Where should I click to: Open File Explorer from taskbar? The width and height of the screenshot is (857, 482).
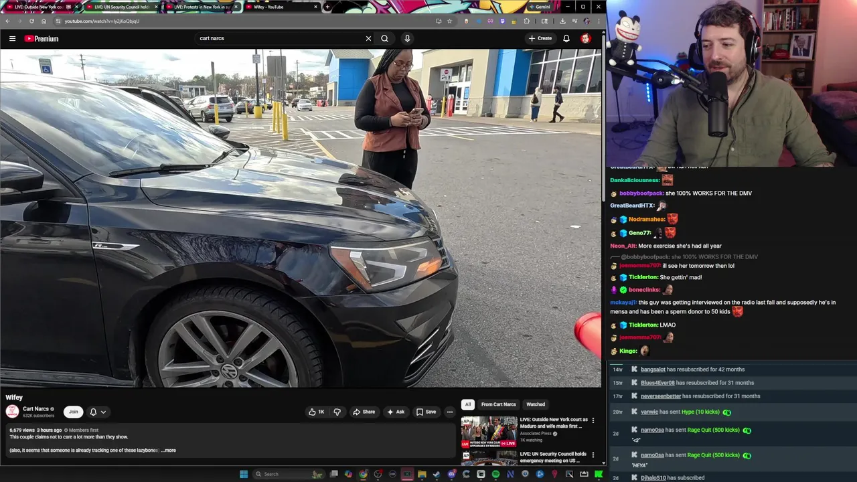coord(422,474)
